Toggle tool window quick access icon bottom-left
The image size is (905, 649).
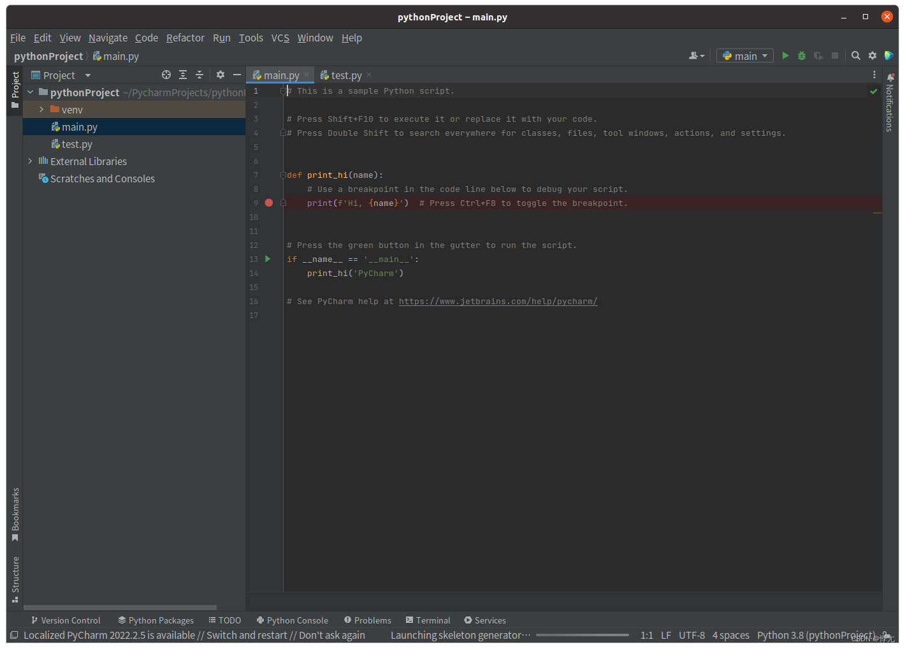tap(14, 635)
